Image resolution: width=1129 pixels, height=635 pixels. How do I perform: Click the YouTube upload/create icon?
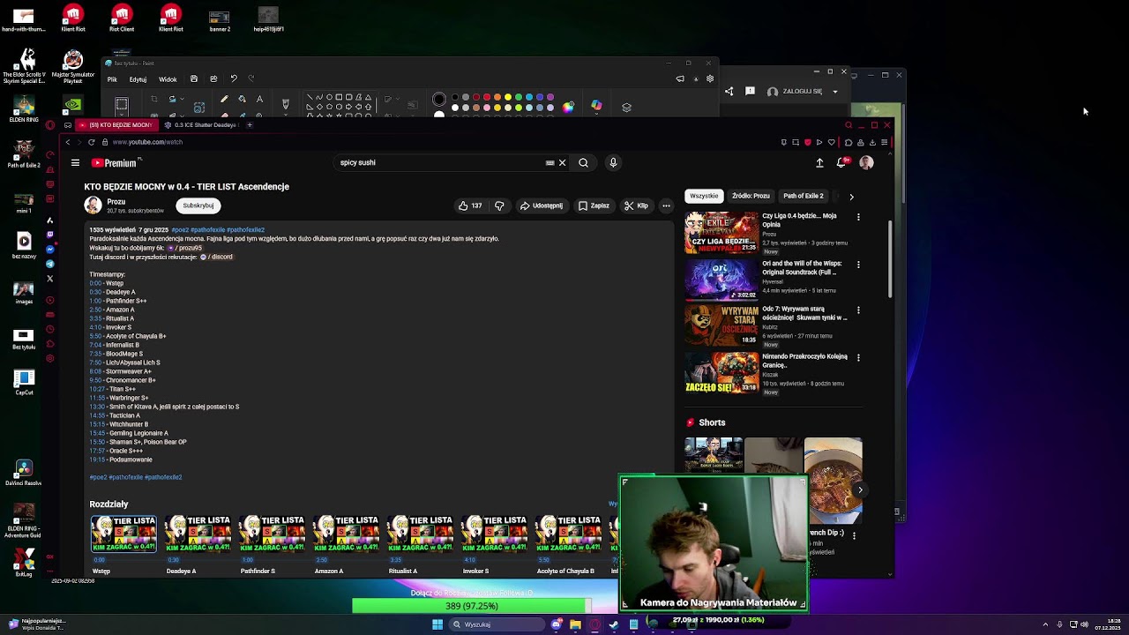click(x=819, y=162)
